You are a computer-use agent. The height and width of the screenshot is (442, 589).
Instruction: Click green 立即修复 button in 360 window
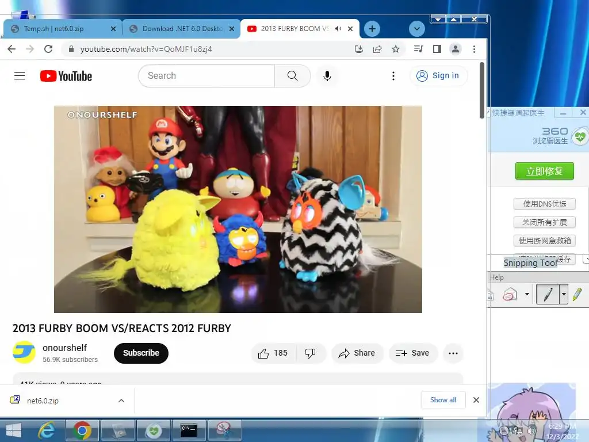544,171
